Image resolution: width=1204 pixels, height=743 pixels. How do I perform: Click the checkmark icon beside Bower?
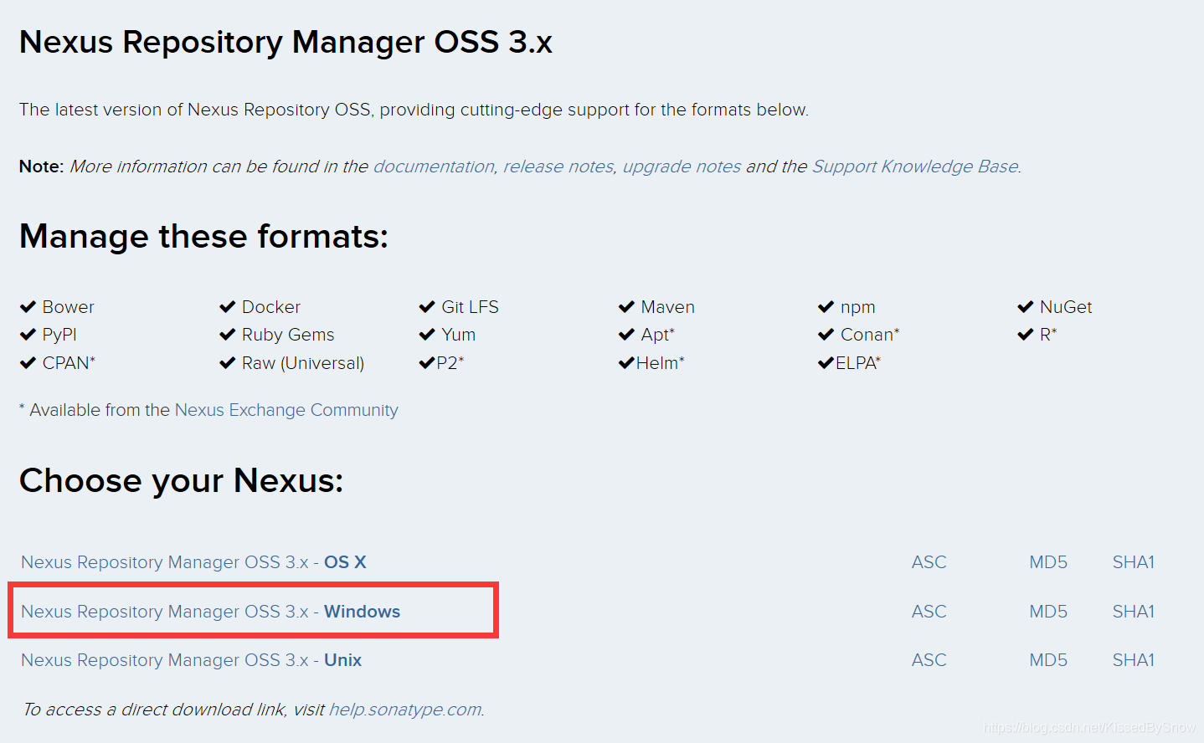point(28,307)
